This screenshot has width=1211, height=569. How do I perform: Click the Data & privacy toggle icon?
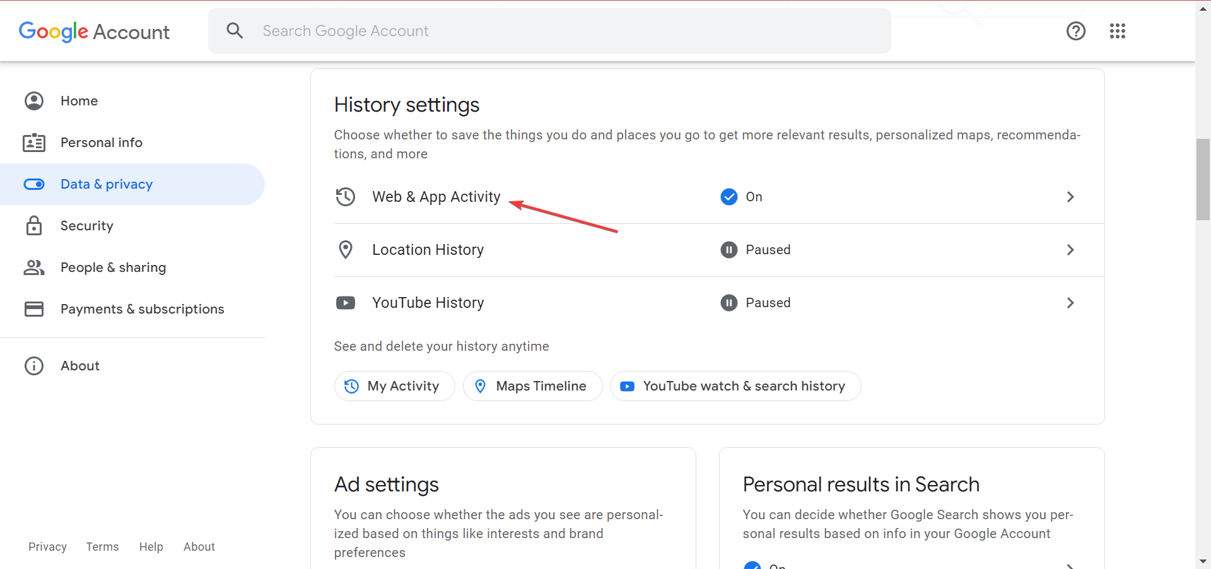click(34, 184)
